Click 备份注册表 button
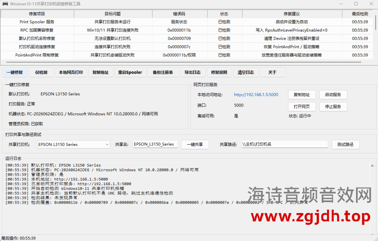Screen dimensions: 378x241 (x=163, y=72)
